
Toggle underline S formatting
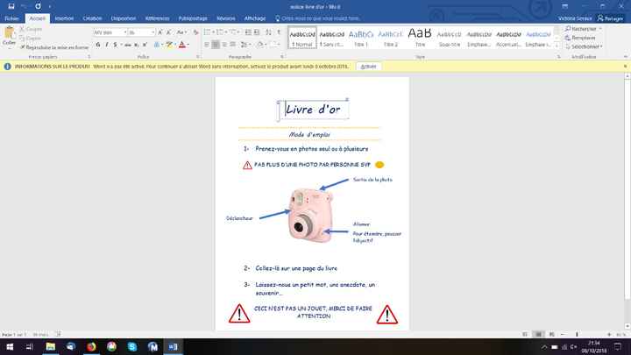[x=115, y=45]
